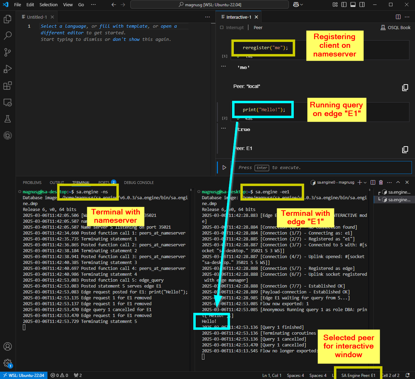Toggle the secondary side bar visibility
Screen dimensions: 415x379
point(362,5)
